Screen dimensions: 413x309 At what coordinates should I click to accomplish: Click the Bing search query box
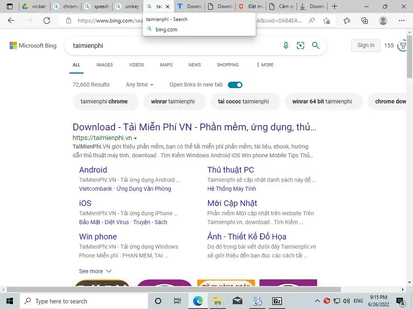pyautogui.click(x=174, y=45)
